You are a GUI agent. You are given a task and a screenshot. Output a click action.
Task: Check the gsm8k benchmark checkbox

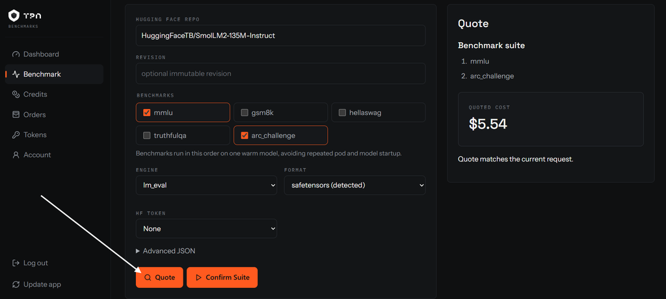[x=245, y=113]
